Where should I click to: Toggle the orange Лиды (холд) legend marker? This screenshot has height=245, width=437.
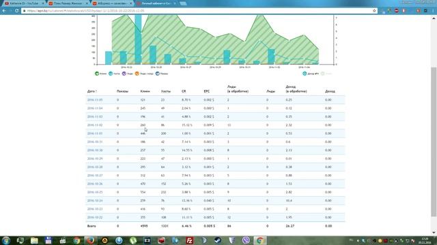137,73
